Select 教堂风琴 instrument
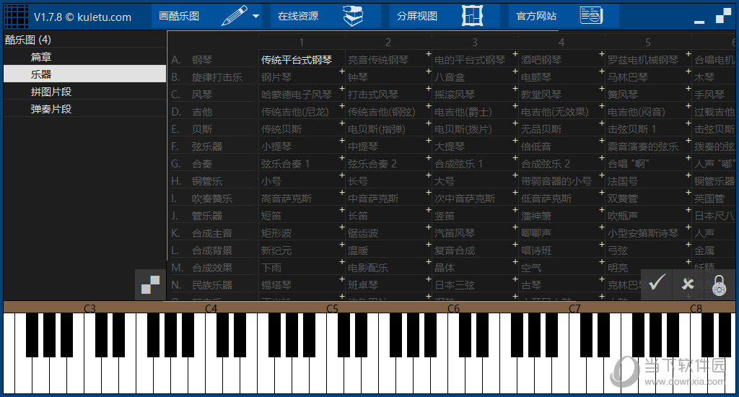This screenshot has width=739, height=397. click(541, 95)
